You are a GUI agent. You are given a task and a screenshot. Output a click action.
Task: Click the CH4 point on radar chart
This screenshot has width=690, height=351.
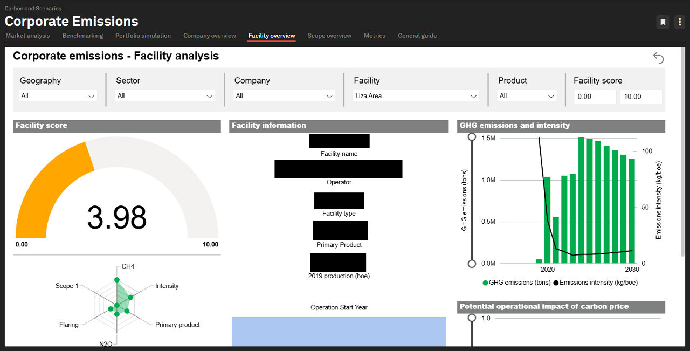[116, 280]
